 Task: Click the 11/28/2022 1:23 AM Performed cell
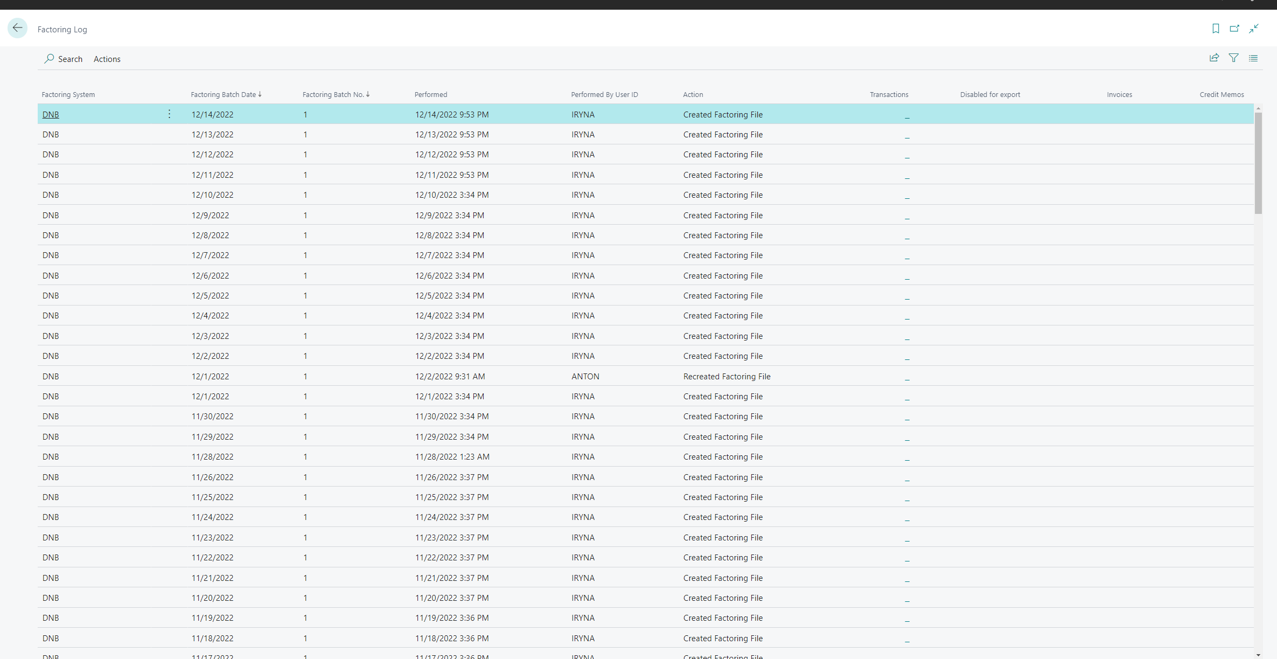point(452,457)
